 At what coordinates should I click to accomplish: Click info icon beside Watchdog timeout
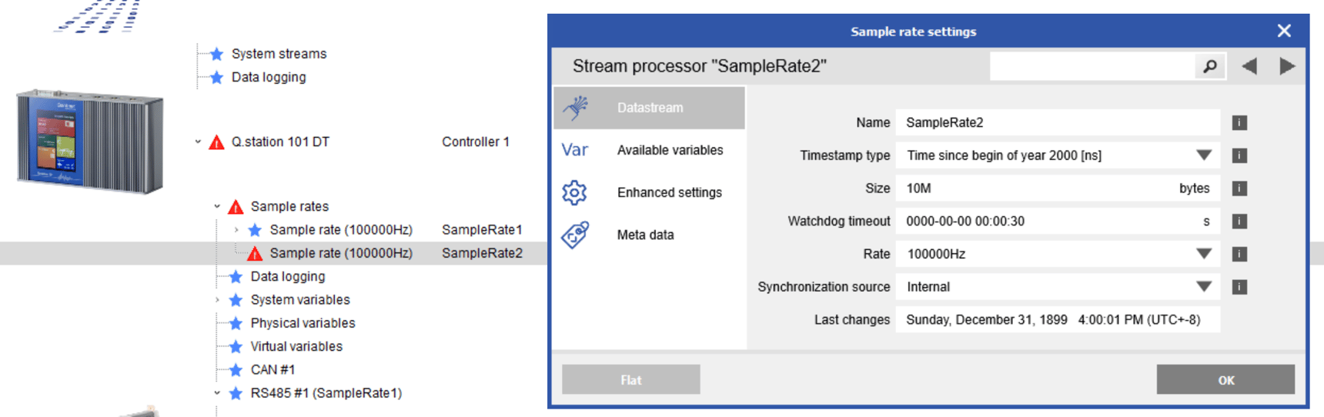1239,222
